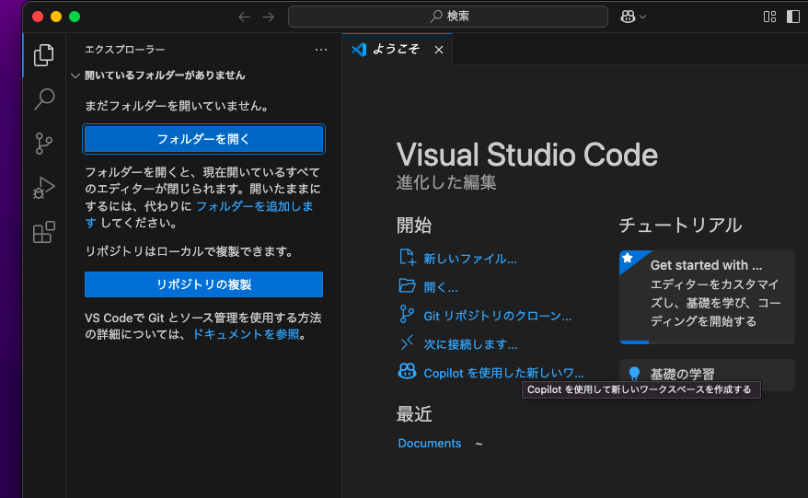Click the 新しいファイル... link
The width and height of the screenshot is (808, 498).
pos(470,259)
